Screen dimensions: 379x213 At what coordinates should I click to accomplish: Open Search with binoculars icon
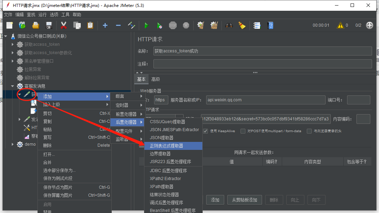229,25
